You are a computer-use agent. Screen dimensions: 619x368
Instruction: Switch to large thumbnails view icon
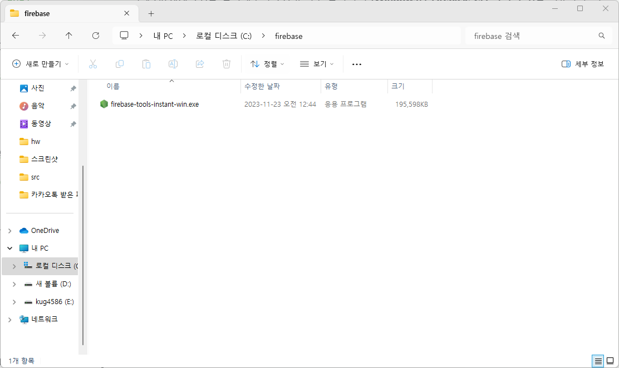pyautogui.click(x=610, y=361)
